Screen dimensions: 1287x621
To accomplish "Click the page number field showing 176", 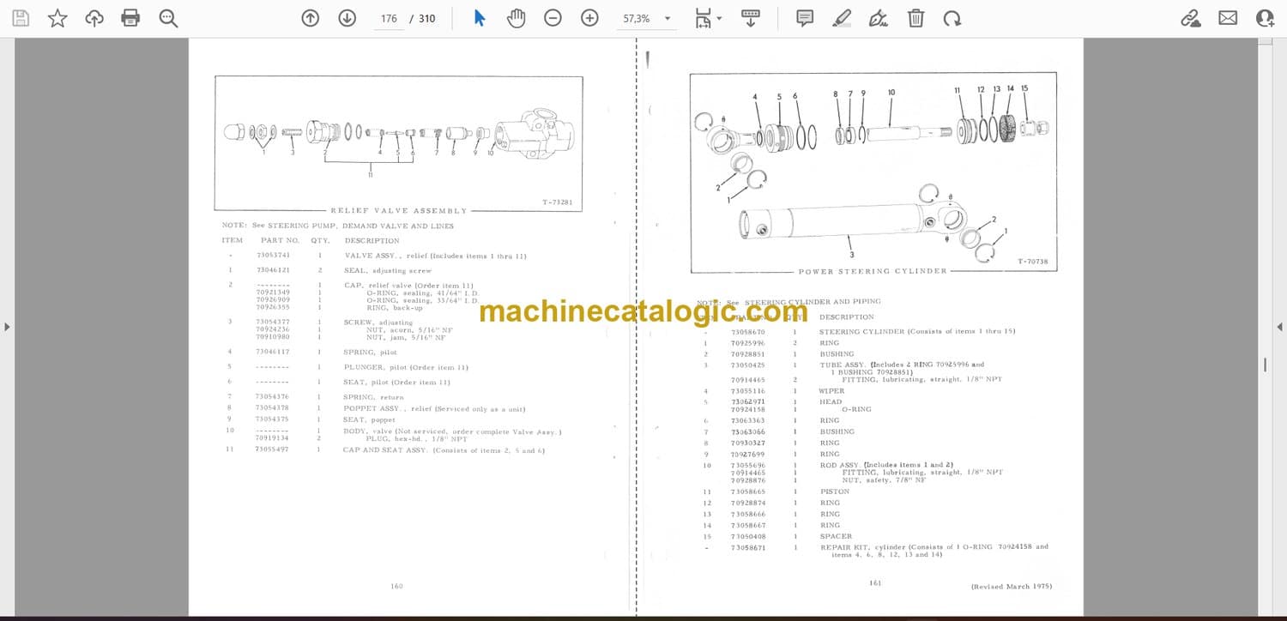I will 389,18.
